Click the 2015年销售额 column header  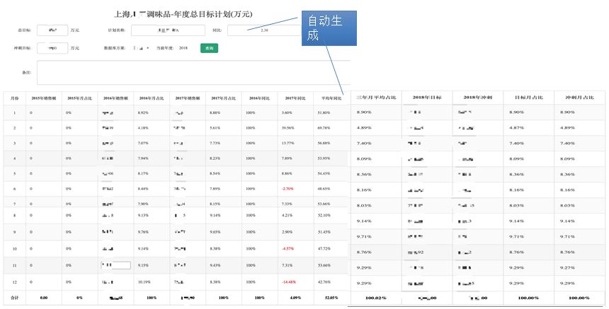(44, 98)
